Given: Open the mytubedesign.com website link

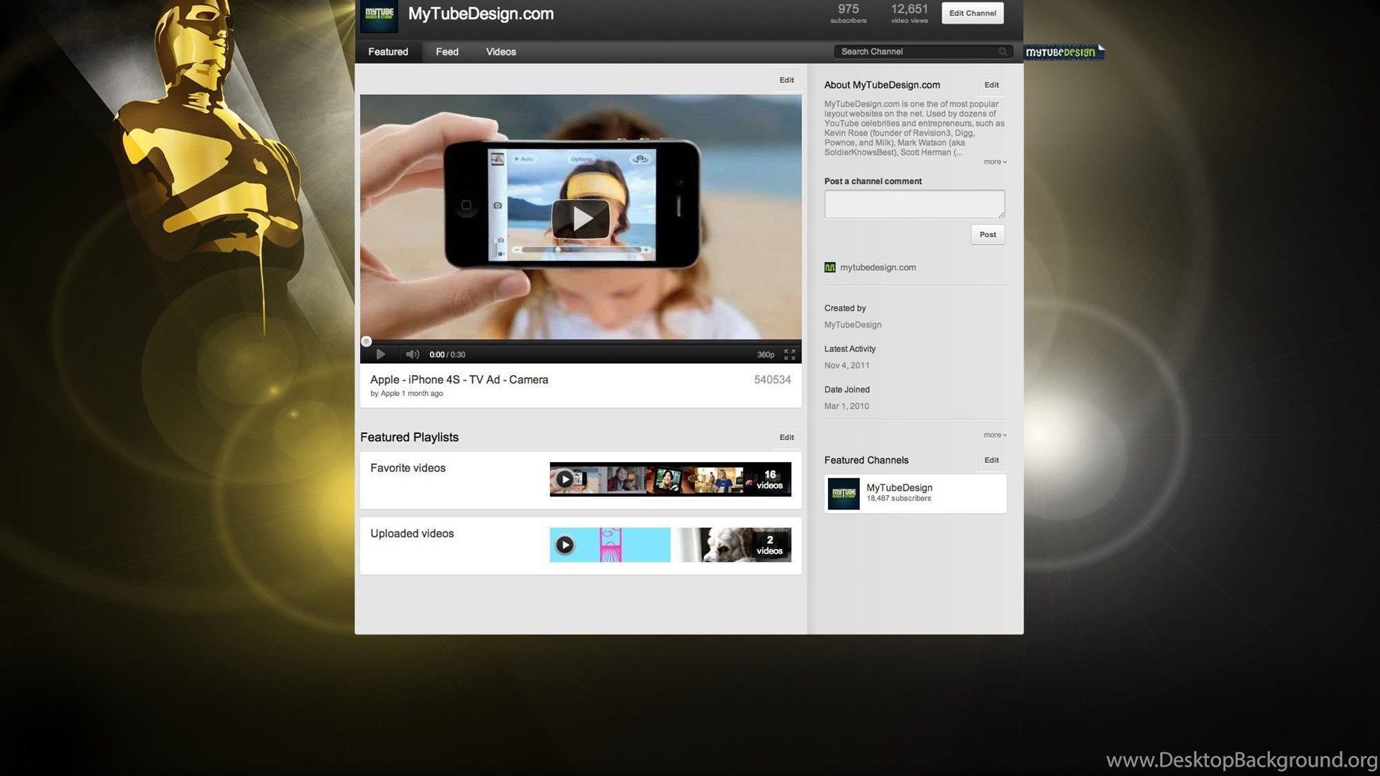Looking at the screenshot, I should pyautogui.click(x=878, y=267).
